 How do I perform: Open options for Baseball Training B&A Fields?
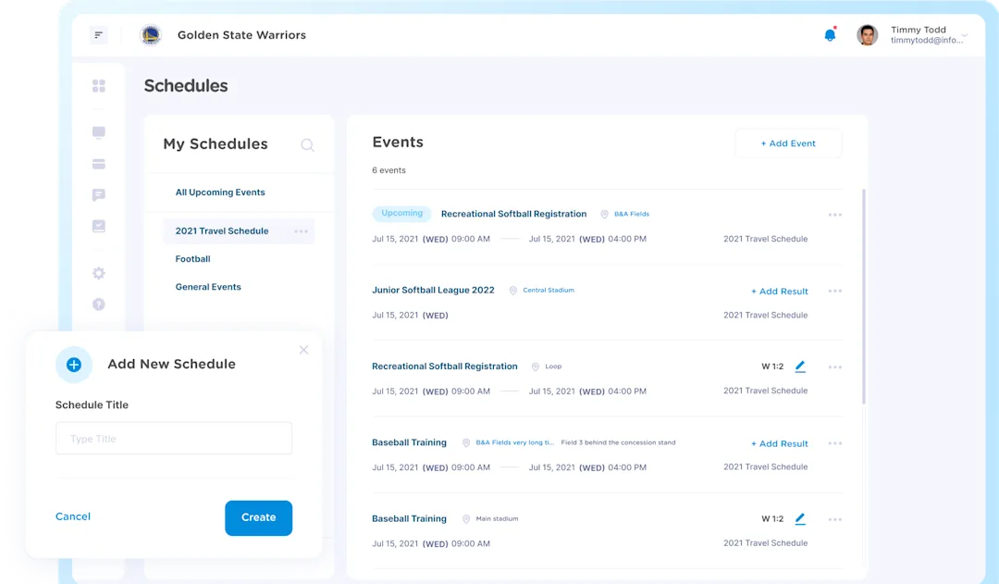pos(834,443)
